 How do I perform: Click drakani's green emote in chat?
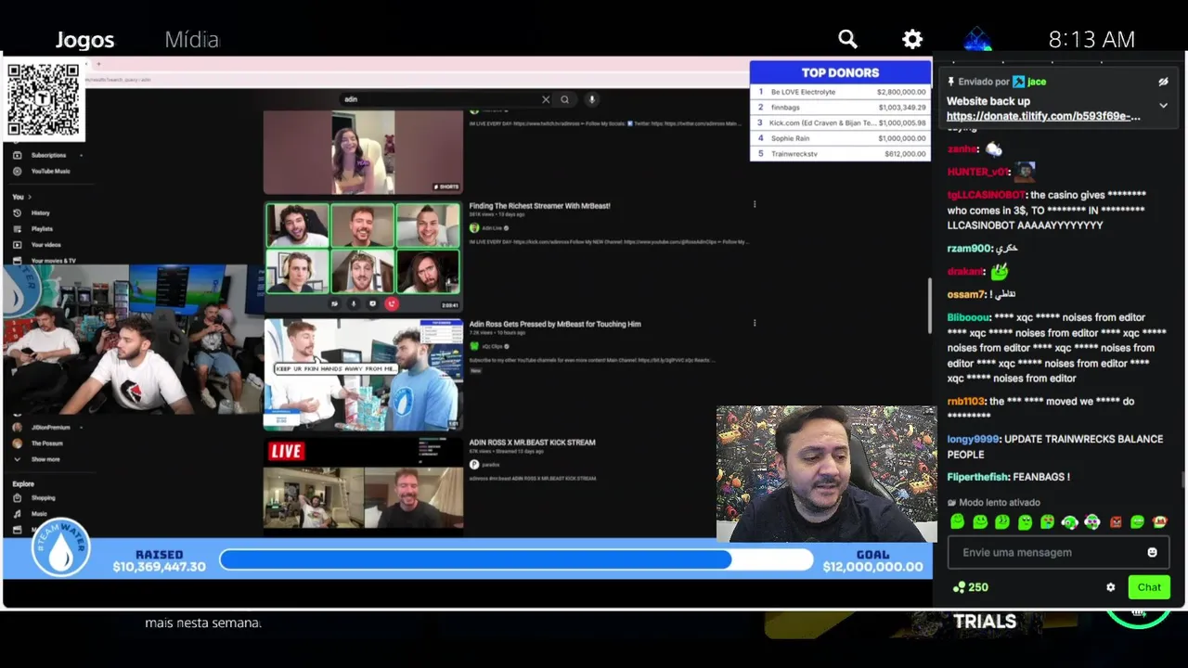pos(1000,272)
